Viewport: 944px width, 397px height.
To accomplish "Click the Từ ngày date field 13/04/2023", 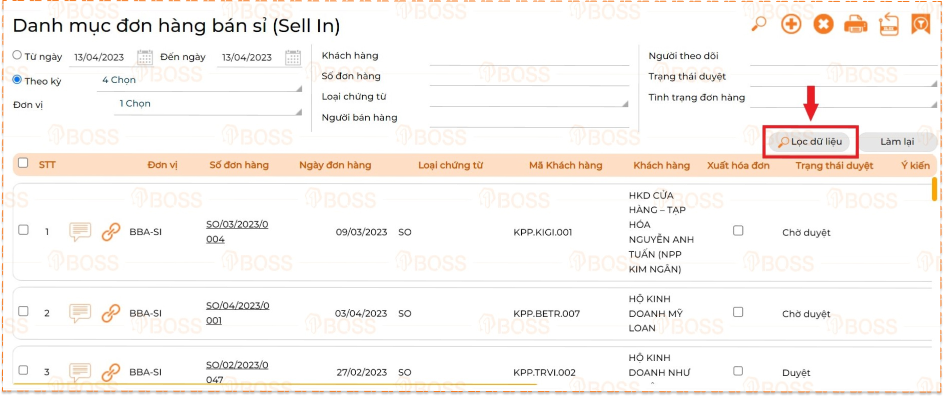I will tap(99, 57).
